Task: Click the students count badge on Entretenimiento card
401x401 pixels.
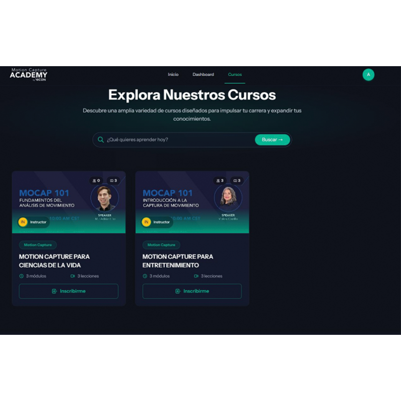Action: [x=219, y=180]
